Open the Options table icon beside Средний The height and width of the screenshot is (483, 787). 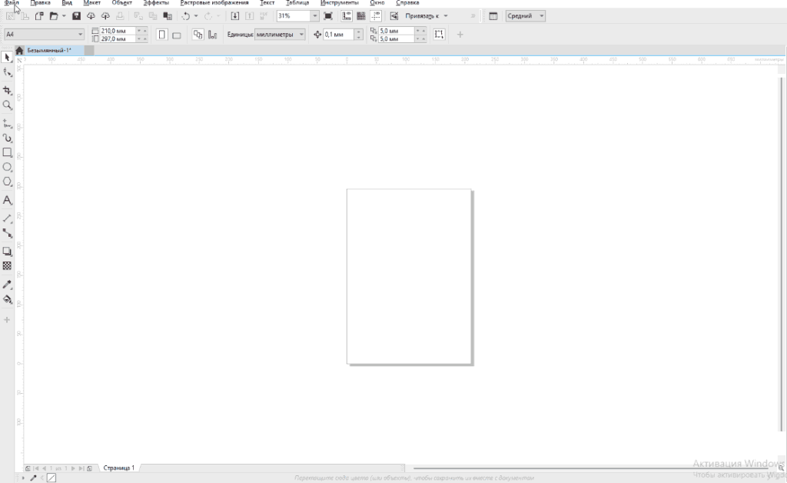pos(493,16)
